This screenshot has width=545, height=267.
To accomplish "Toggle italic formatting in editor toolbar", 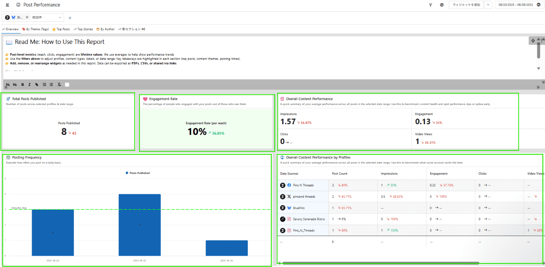I will point(29,85).
